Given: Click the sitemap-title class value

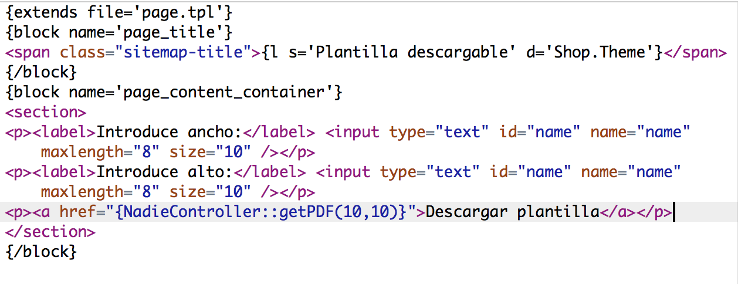Looking at the screenshot, I should pos(182,52).
